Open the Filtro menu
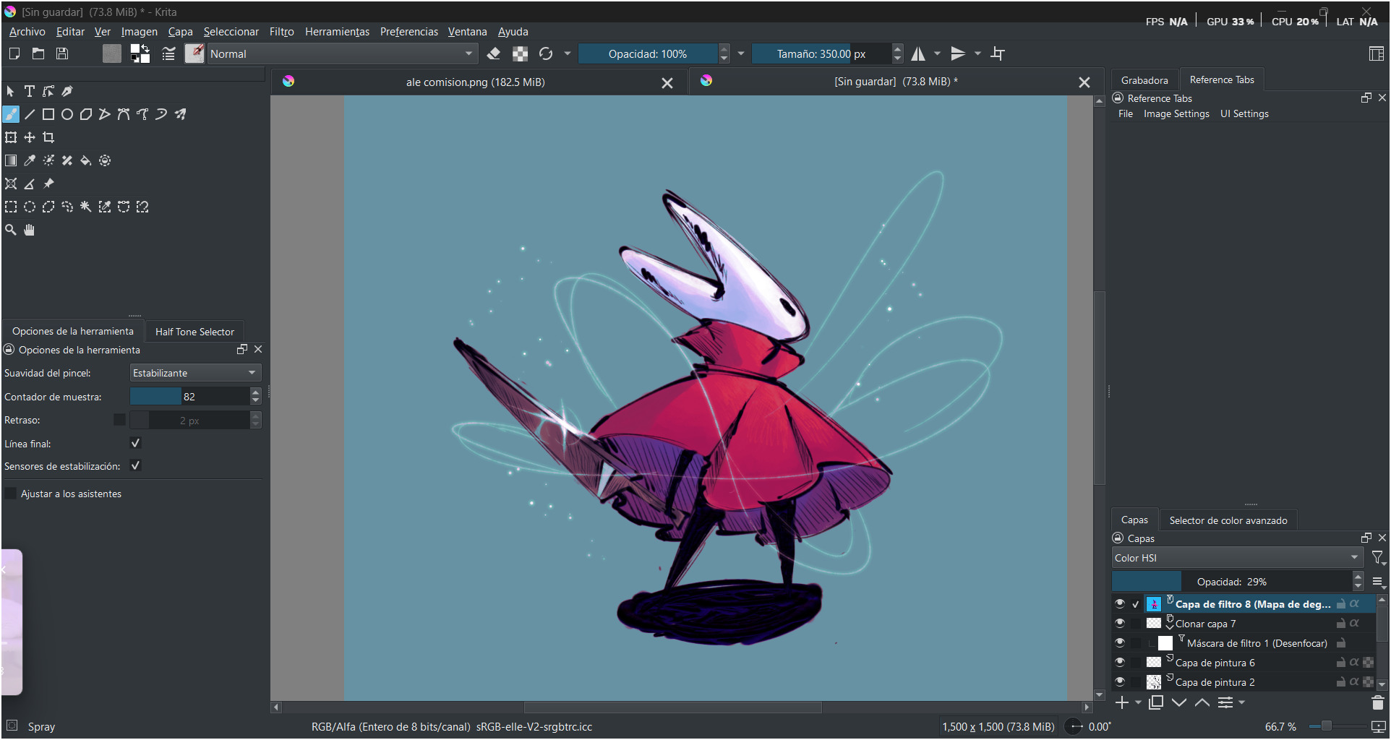 (x=281, y=32)
